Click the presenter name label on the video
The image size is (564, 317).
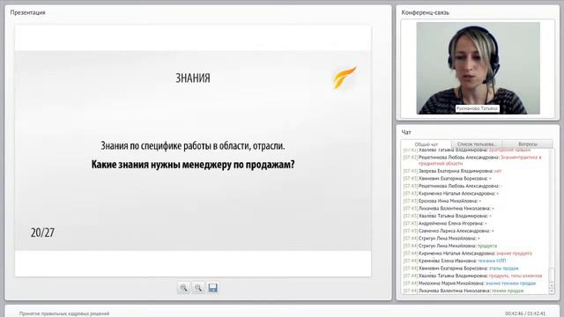pyautogui.click(x=477, y=108)
